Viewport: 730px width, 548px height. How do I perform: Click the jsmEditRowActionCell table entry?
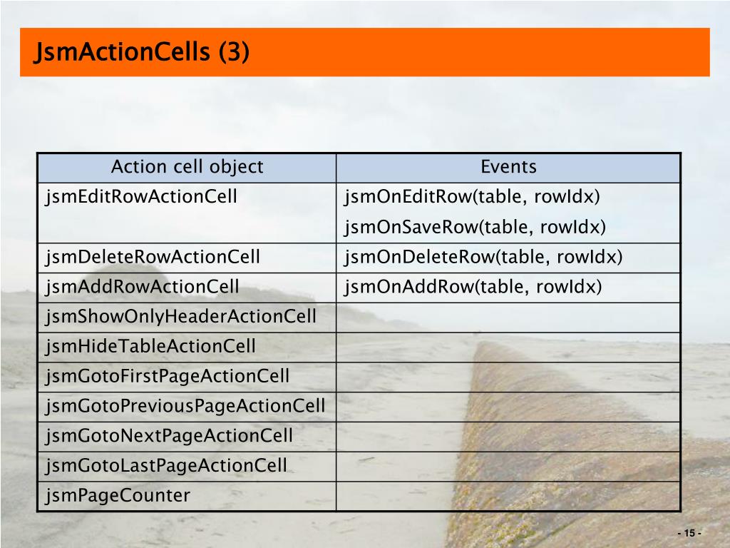coord(142,197)
